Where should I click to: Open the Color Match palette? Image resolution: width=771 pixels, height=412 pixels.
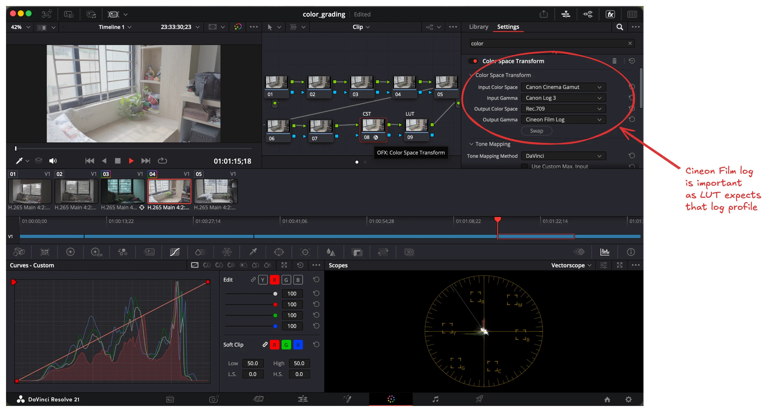[45, 252]
